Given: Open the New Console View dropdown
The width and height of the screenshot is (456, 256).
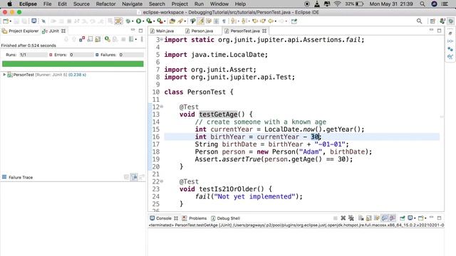Looking at the screenshot, I should [x=425, y=218].
